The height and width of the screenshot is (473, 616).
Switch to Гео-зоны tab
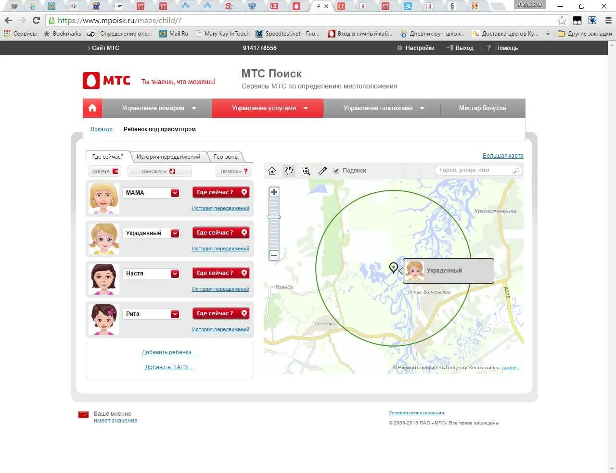[226, 157]
